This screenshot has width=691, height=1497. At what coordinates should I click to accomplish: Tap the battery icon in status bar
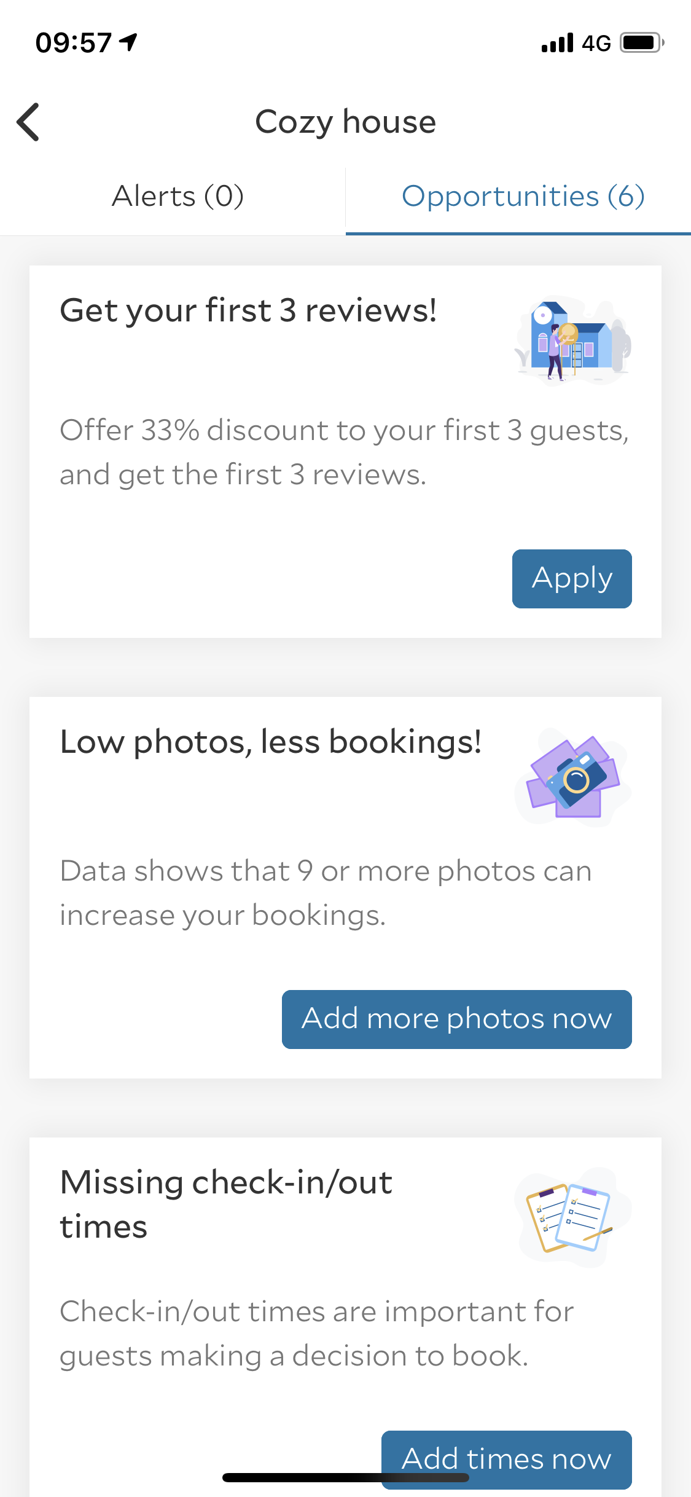641,43
